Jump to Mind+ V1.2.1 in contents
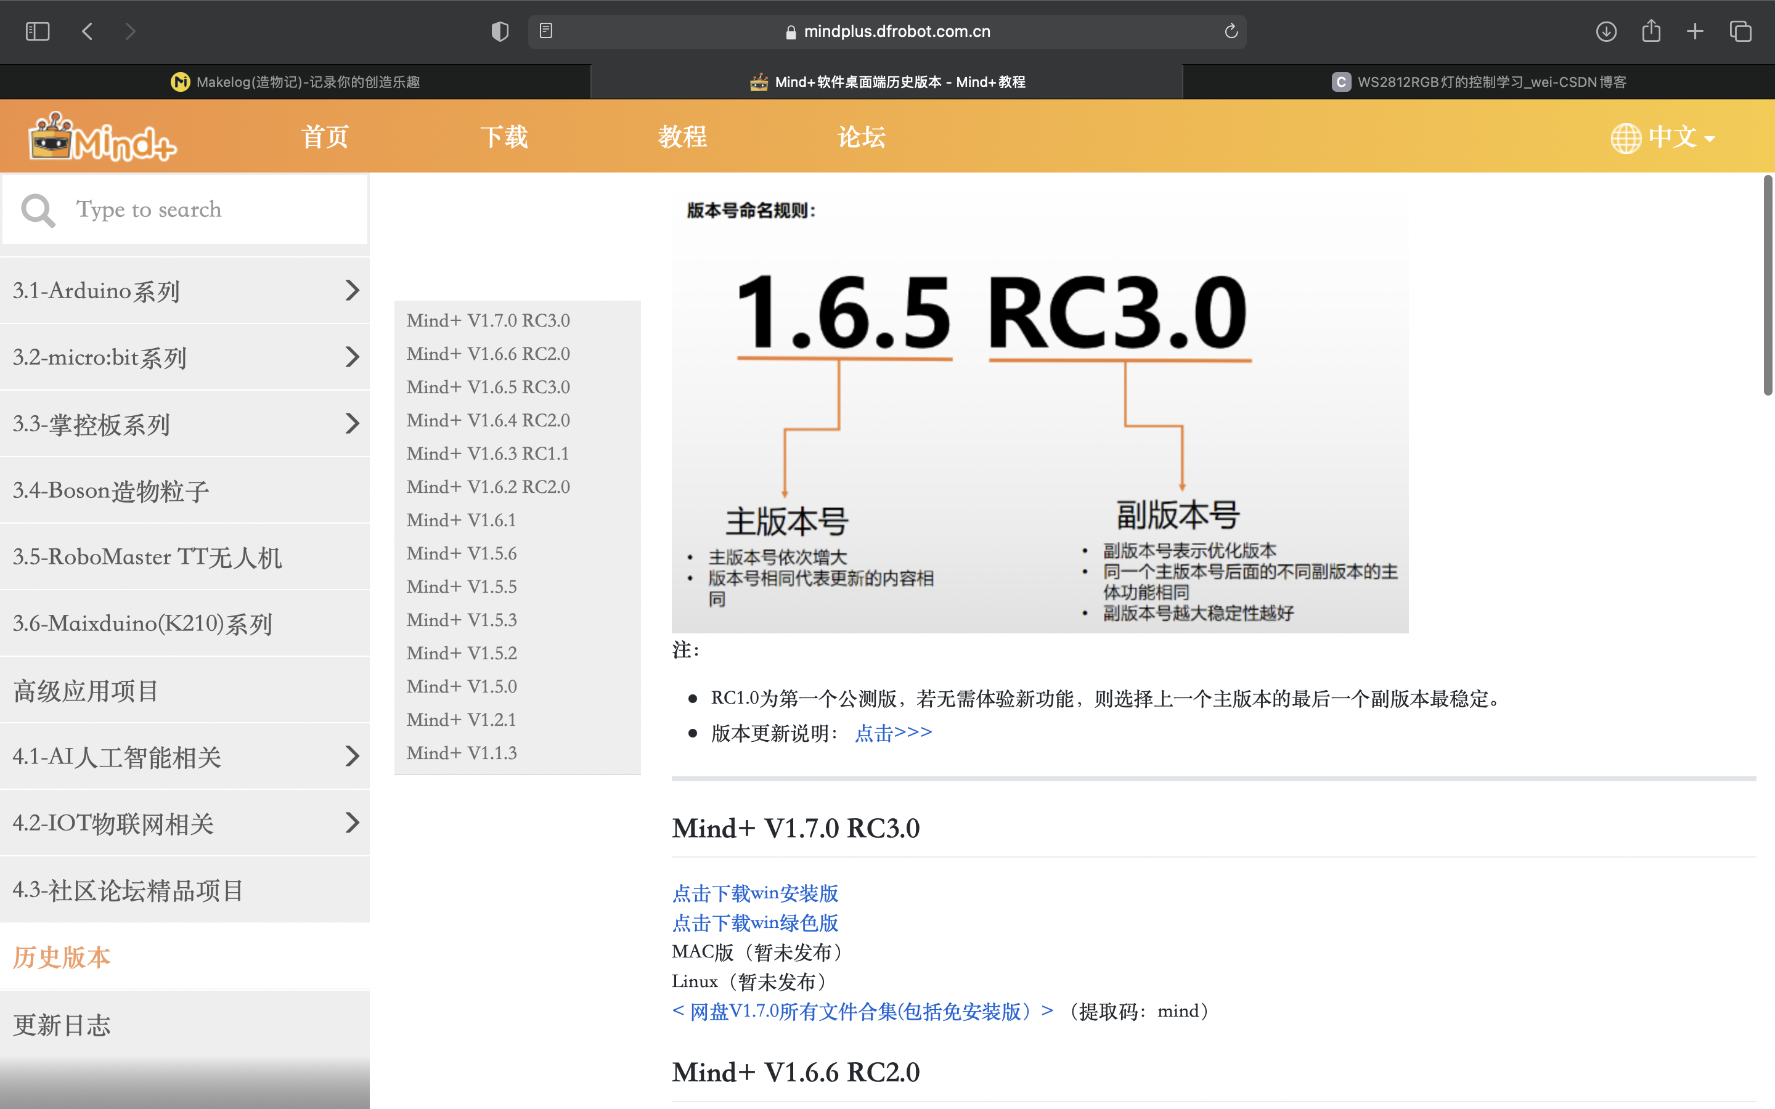 click(x=462, y=720)
